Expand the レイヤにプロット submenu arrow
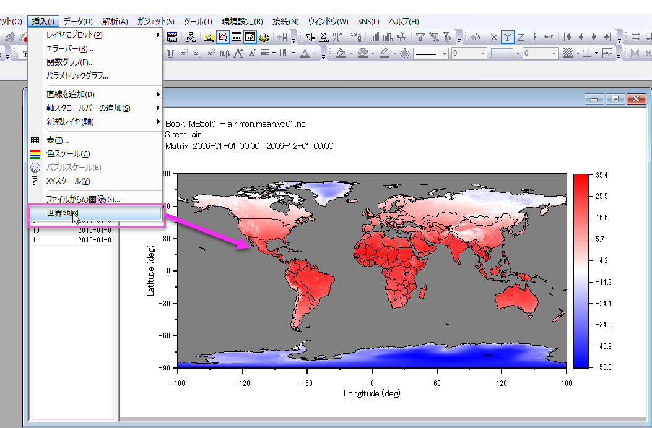 coord(158,35)
